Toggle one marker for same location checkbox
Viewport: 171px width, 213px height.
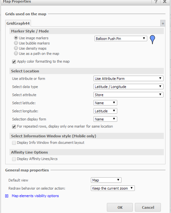point(14,127)
